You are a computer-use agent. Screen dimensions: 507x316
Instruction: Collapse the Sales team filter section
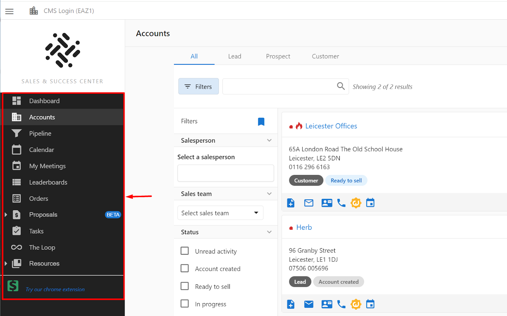click(x=269, y=194)
